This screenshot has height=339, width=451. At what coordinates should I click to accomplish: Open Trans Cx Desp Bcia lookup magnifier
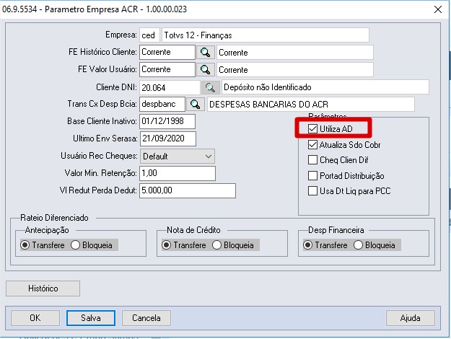[x=196, y=104]
